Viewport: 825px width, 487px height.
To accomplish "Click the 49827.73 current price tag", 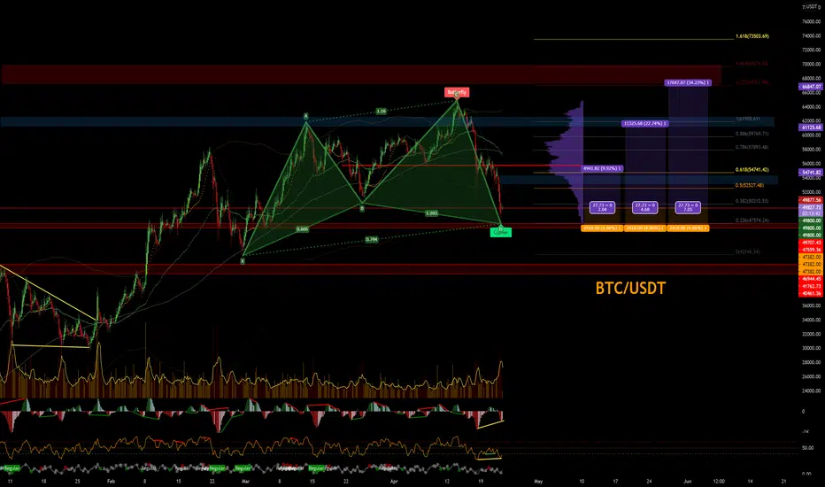I will (810, 208).
